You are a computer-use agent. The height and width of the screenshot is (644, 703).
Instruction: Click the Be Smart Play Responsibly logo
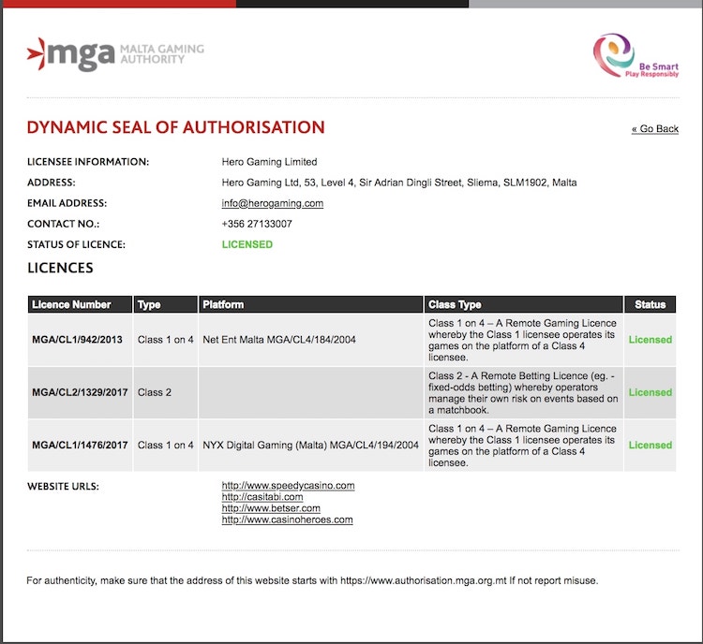tap(636, 55)
